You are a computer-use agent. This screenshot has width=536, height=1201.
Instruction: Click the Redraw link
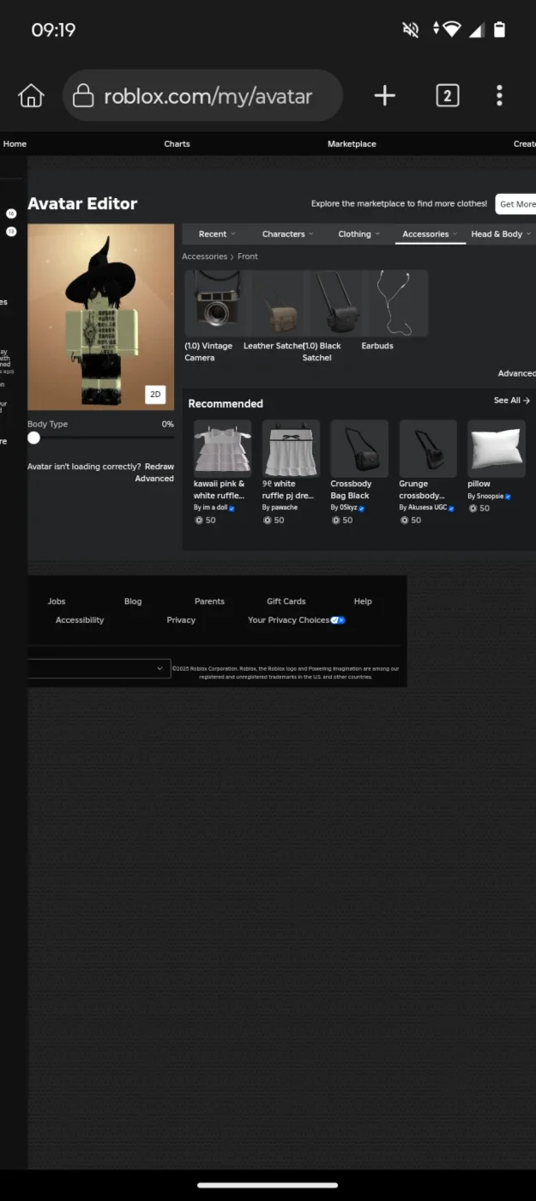[x=160, y=467]
